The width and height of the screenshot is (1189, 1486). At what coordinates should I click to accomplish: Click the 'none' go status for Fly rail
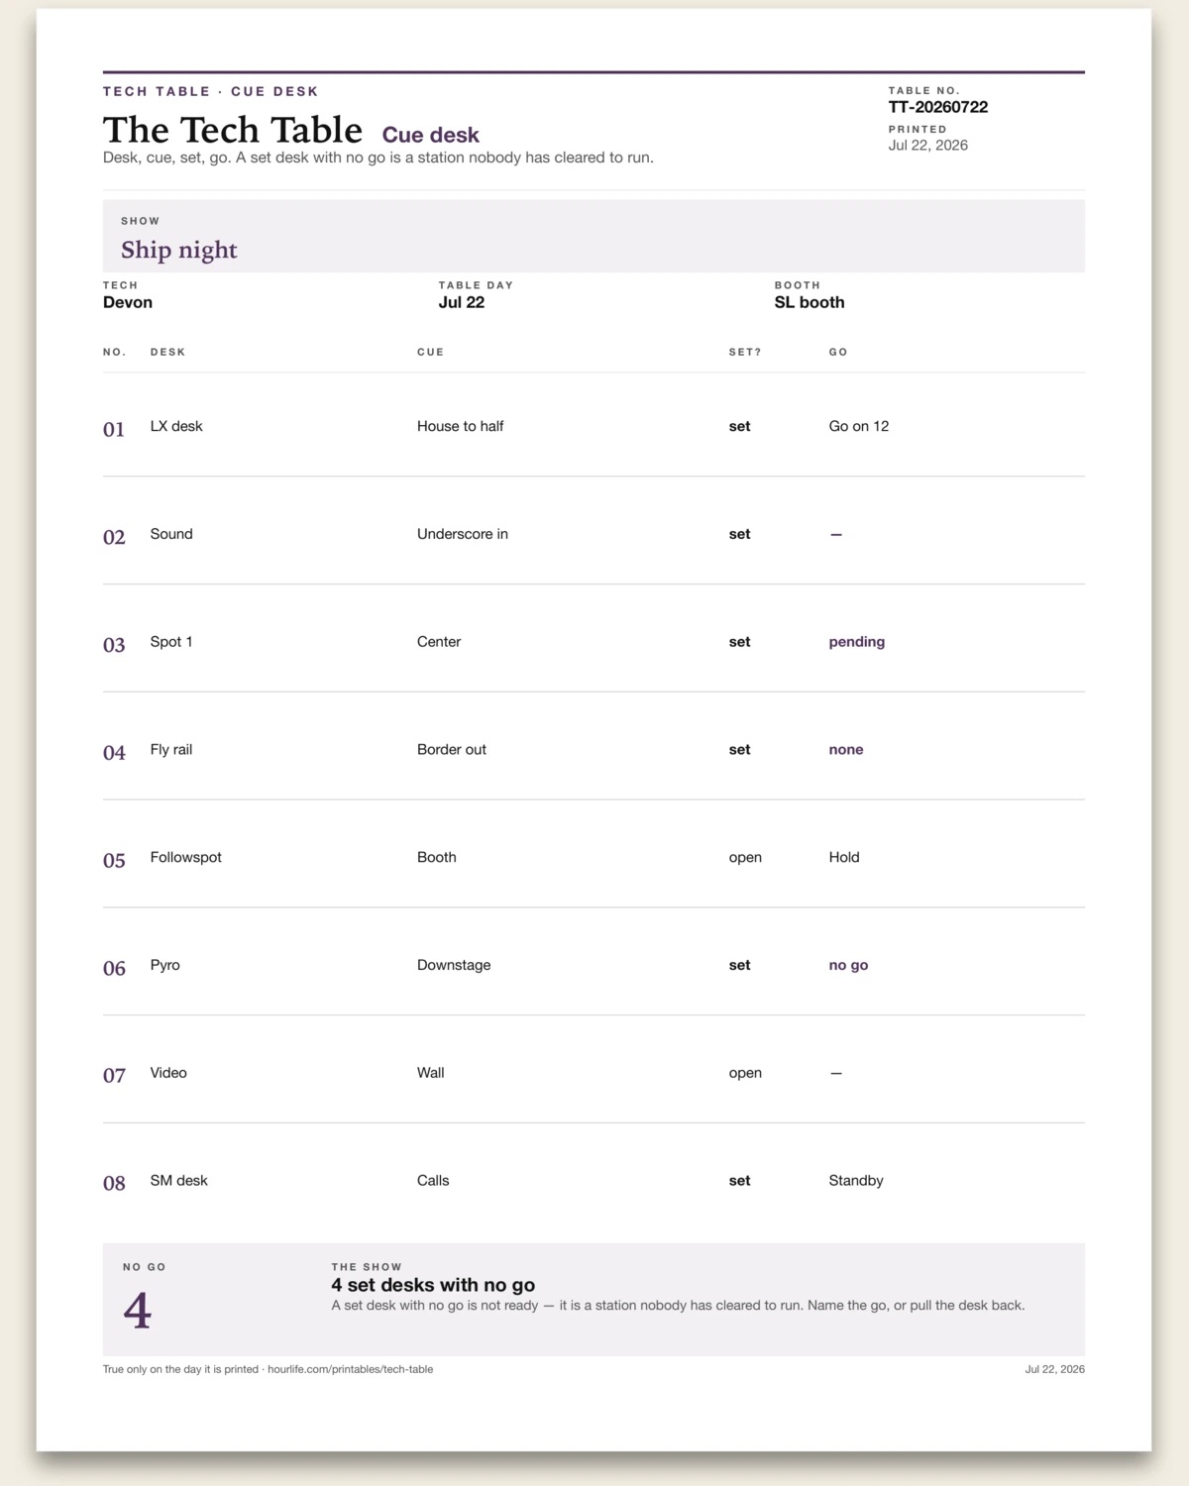[846, 750]
